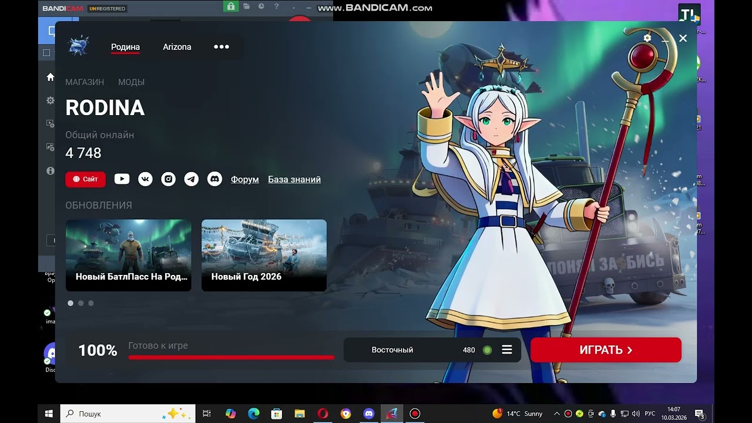Expand the hidden system tray icons
The height and width of the screenshot is (423, 752).
557,414
